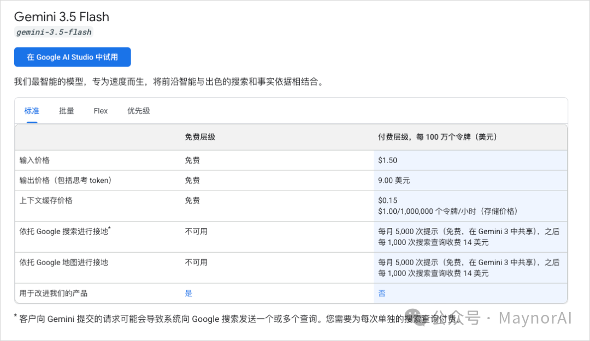Click the 是 link in free tier column
Viewport: 590px width, 341px height.
tap(188, 293)
